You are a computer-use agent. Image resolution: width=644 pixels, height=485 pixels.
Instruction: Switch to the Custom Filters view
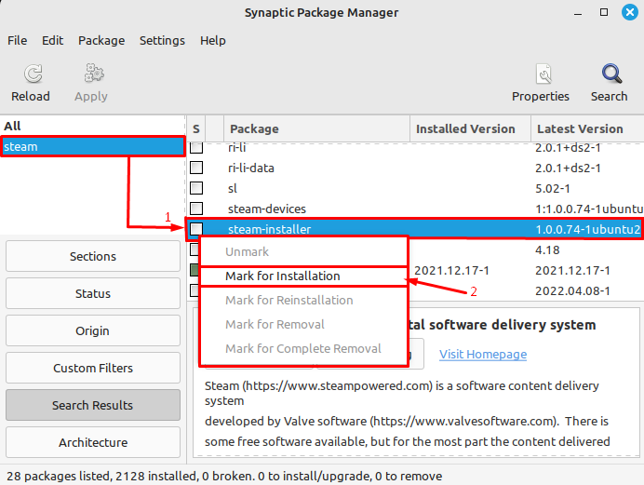[93, 368]
